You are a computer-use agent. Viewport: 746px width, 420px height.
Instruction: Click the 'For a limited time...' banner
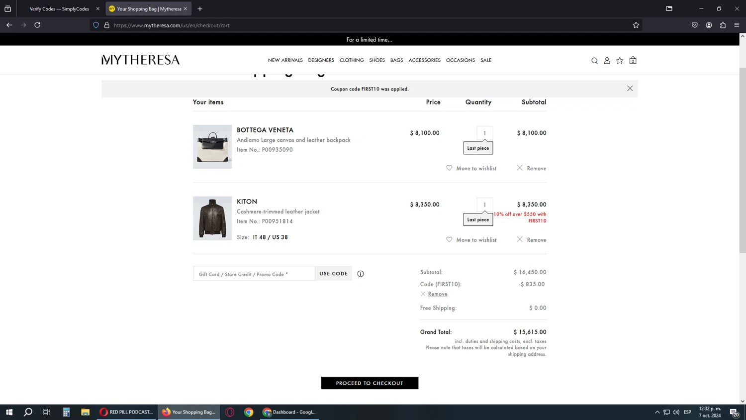370,40
